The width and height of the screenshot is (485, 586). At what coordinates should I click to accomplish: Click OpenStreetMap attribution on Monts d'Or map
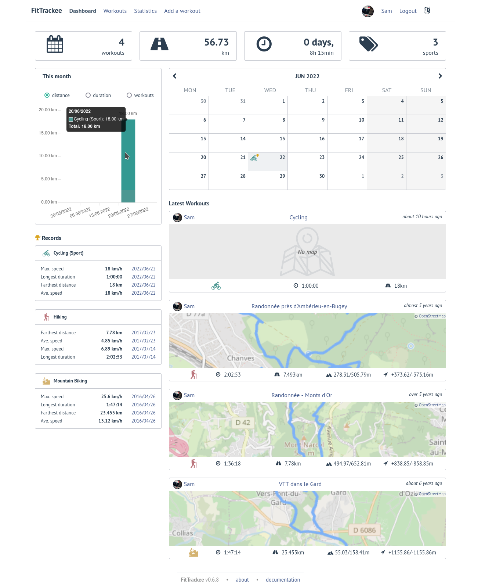pos(432,405)
